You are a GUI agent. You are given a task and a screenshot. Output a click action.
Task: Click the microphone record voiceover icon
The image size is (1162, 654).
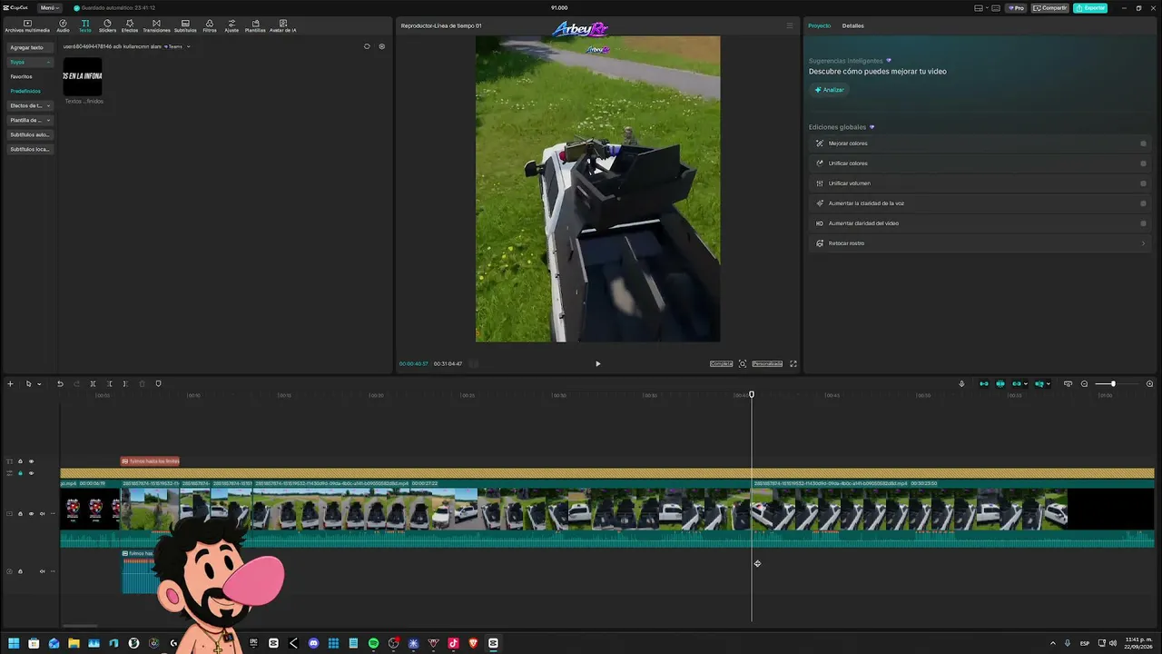point(961,383)
